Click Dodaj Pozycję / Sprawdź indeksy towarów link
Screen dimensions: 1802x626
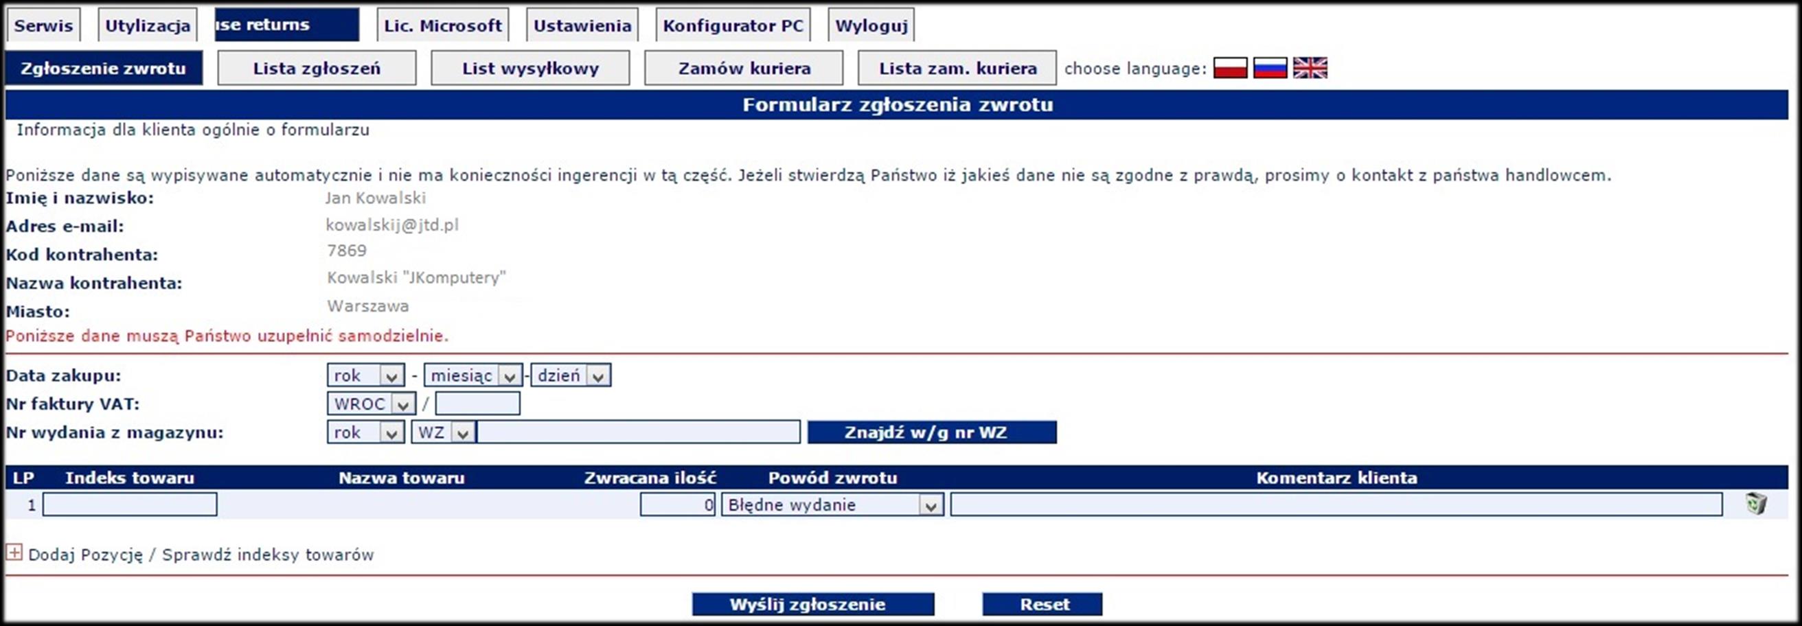(x=201, y=555)
